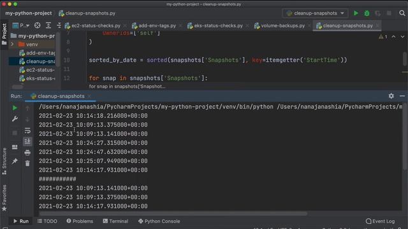408x229 pixels.
Task: Restore layout icon in Run panel sidebar
Action: click(15, 147)
